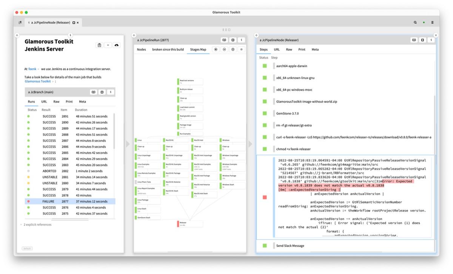
Task: Select the UNSTABLE run 2881 row
Action: point(70,177)
